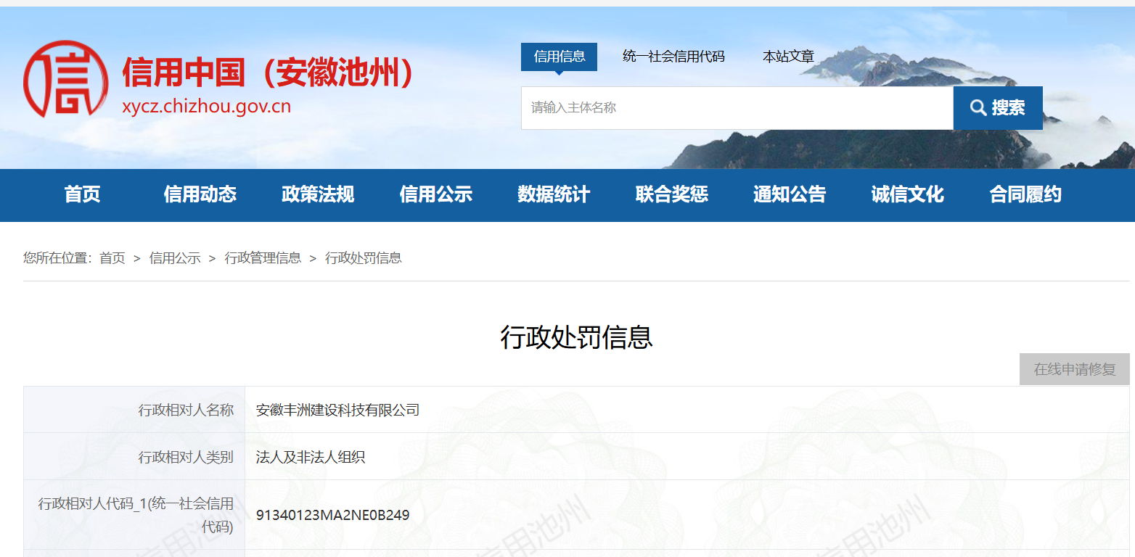
Task: Navigate to 通知公告 section
Action: (790, 194)
